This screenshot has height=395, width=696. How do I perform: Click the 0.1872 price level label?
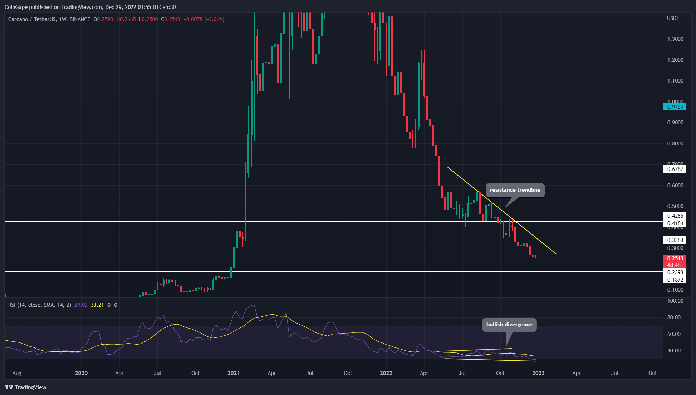click(x=674, y=280)
